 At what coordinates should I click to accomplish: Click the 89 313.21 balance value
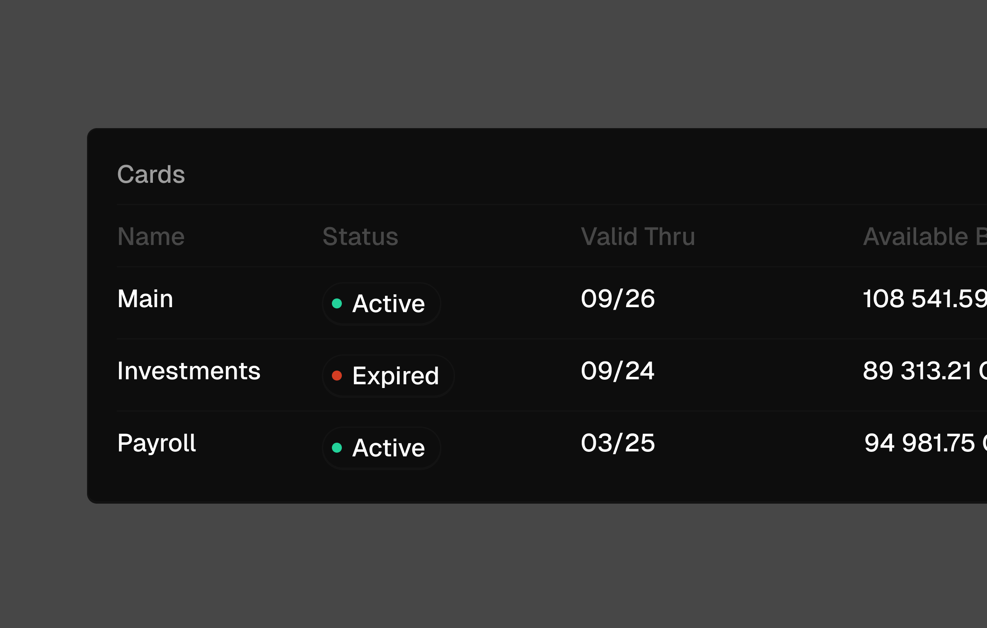(x=917, y=371)
